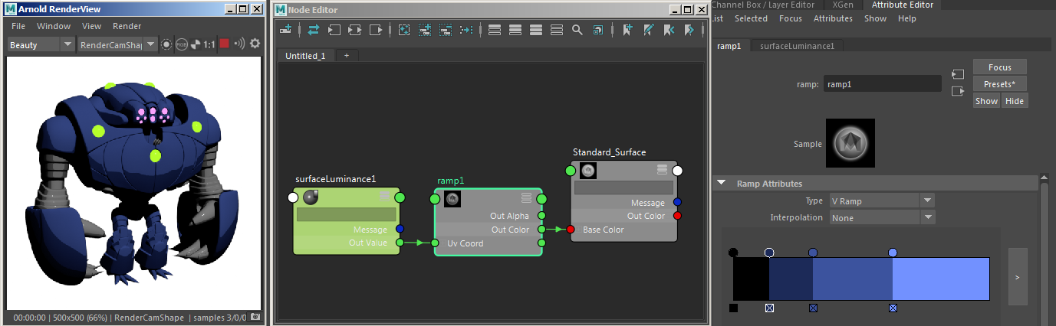
Task: Click the RGB channel display icon
Action: coord(182,44)
